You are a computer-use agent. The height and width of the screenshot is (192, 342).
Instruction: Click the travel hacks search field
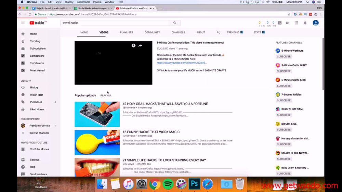(115, 23)
